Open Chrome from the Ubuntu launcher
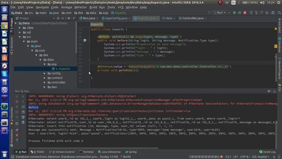The height and width of the screenshot is (159, 282). [x=4, y=26]
